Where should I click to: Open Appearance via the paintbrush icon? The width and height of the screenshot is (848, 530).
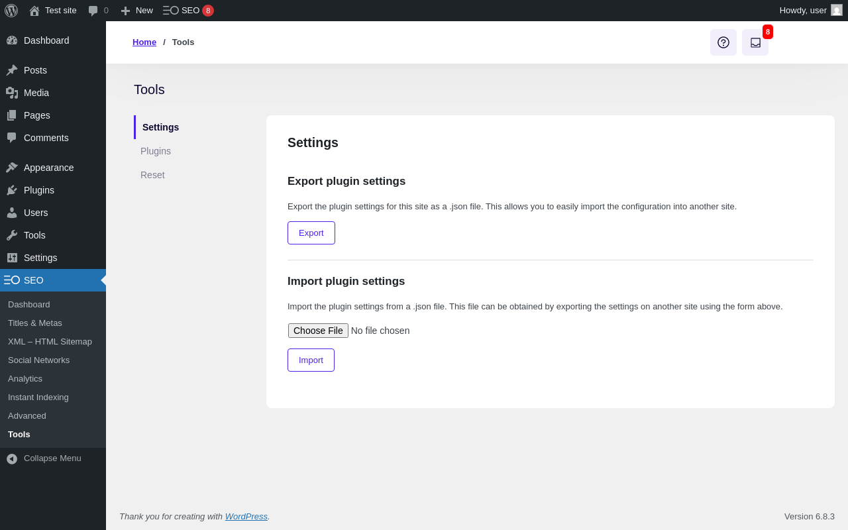12,168
